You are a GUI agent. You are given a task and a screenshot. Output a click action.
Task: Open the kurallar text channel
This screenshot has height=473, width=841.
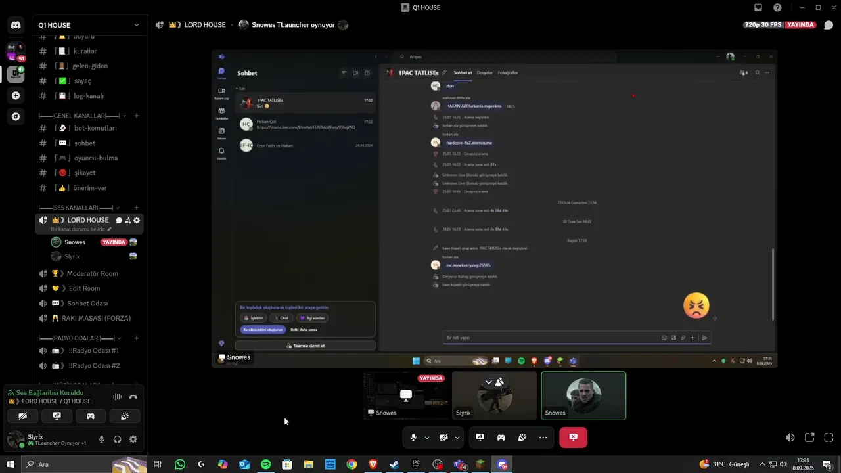pyautogui.click(x=89, y=51)
